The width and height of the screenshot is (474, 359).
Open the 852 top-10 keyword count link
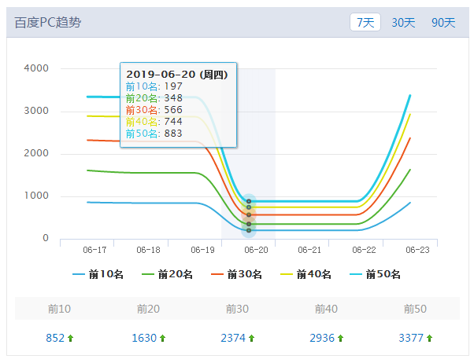(x=55, y=338)
